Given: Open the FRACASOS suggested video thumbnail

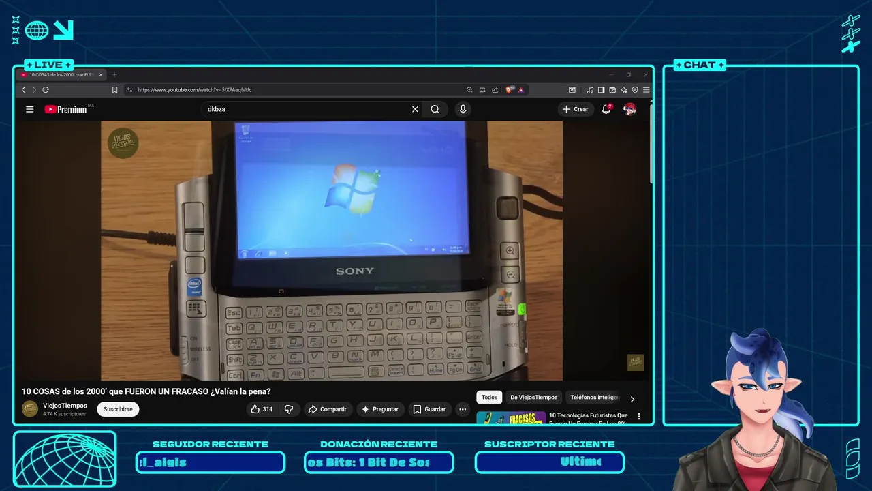Looking at the screenshot, I should (x=511, y=418).
